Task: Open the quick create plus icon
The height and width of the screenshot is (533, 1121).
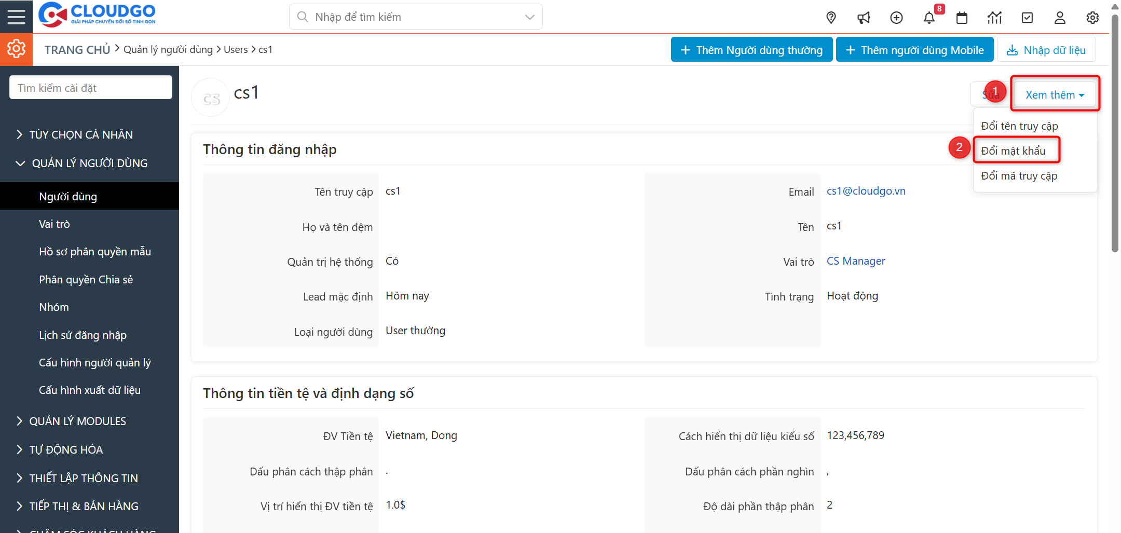Action: tap(896, 17)
